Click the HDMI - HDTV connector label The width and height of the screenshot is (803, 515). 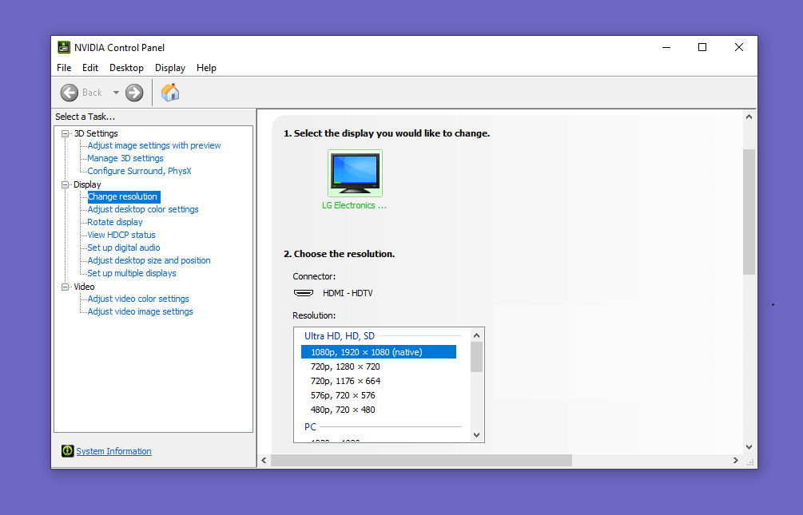(348, 293)
